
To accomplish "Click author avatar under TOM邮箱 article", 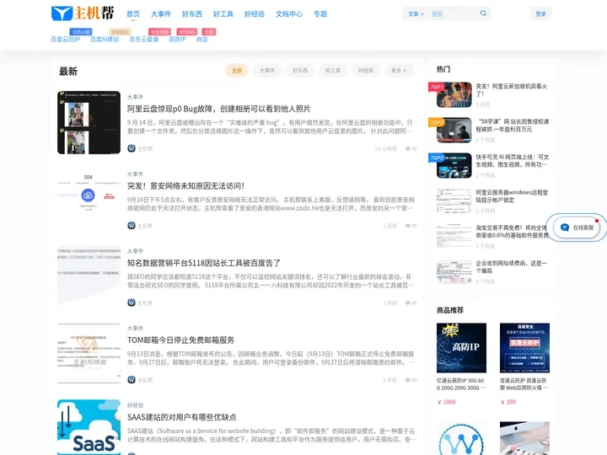I will 132,379.
